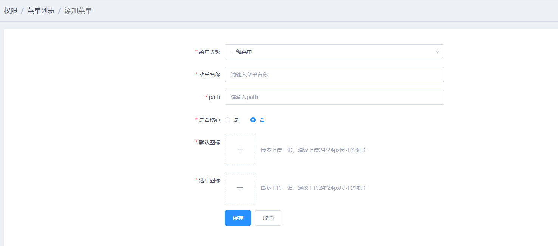Screen dimensions: 558x246
Task: Click the plus icon to upload 默认图标
Action: pos(240,150)
